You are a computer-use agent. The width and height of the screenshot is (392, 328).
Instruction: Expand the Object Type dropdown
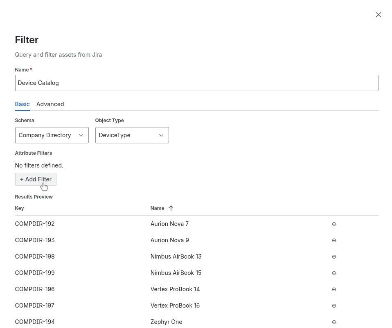(x=132, y=135)
